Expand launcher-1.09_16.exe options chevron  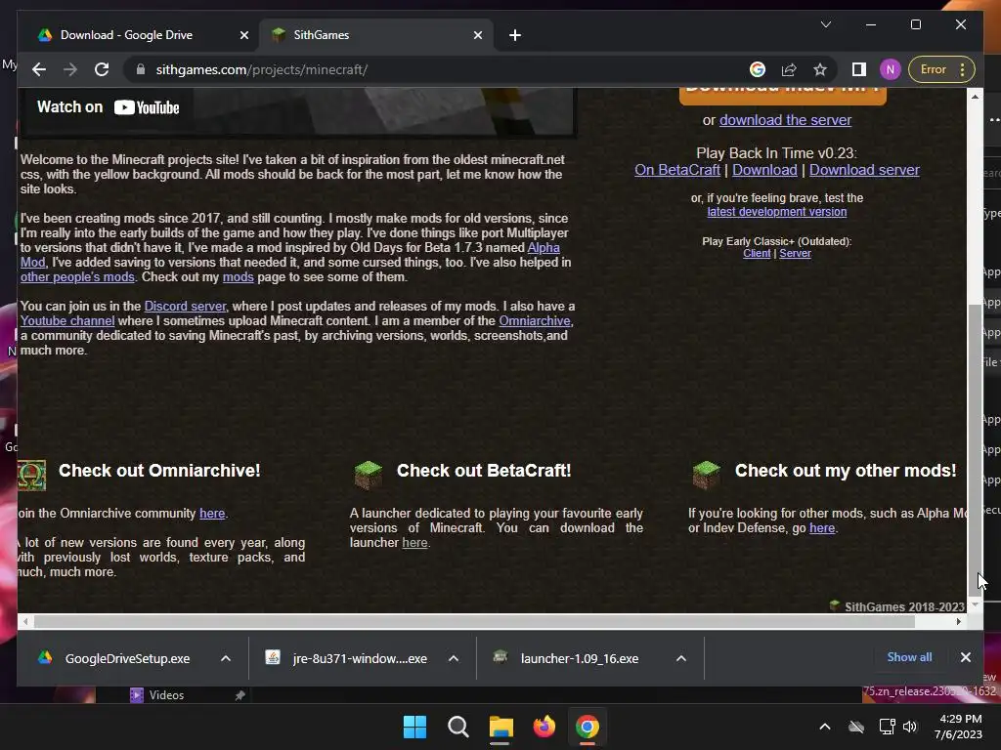pyautogui.click(x=681, y=658)
